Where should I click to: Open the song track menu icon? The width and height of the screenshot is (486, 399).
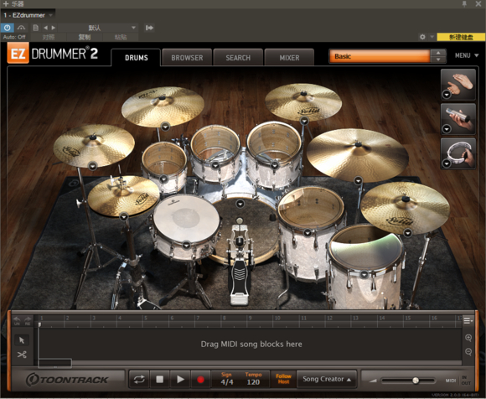tap(468, 320)
